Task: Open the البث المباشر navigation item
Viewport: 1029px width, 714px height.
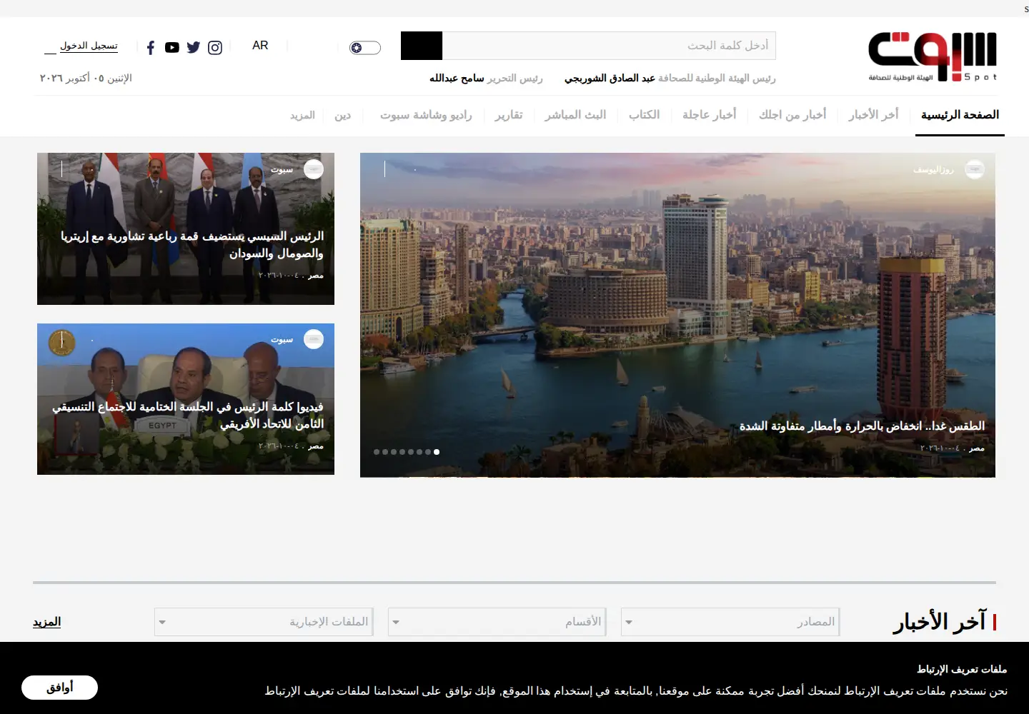Action: pos(575,115)
